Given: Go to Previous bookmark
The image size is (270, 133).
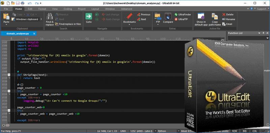Looking at the screenshot, I should [x=144, y=14].
